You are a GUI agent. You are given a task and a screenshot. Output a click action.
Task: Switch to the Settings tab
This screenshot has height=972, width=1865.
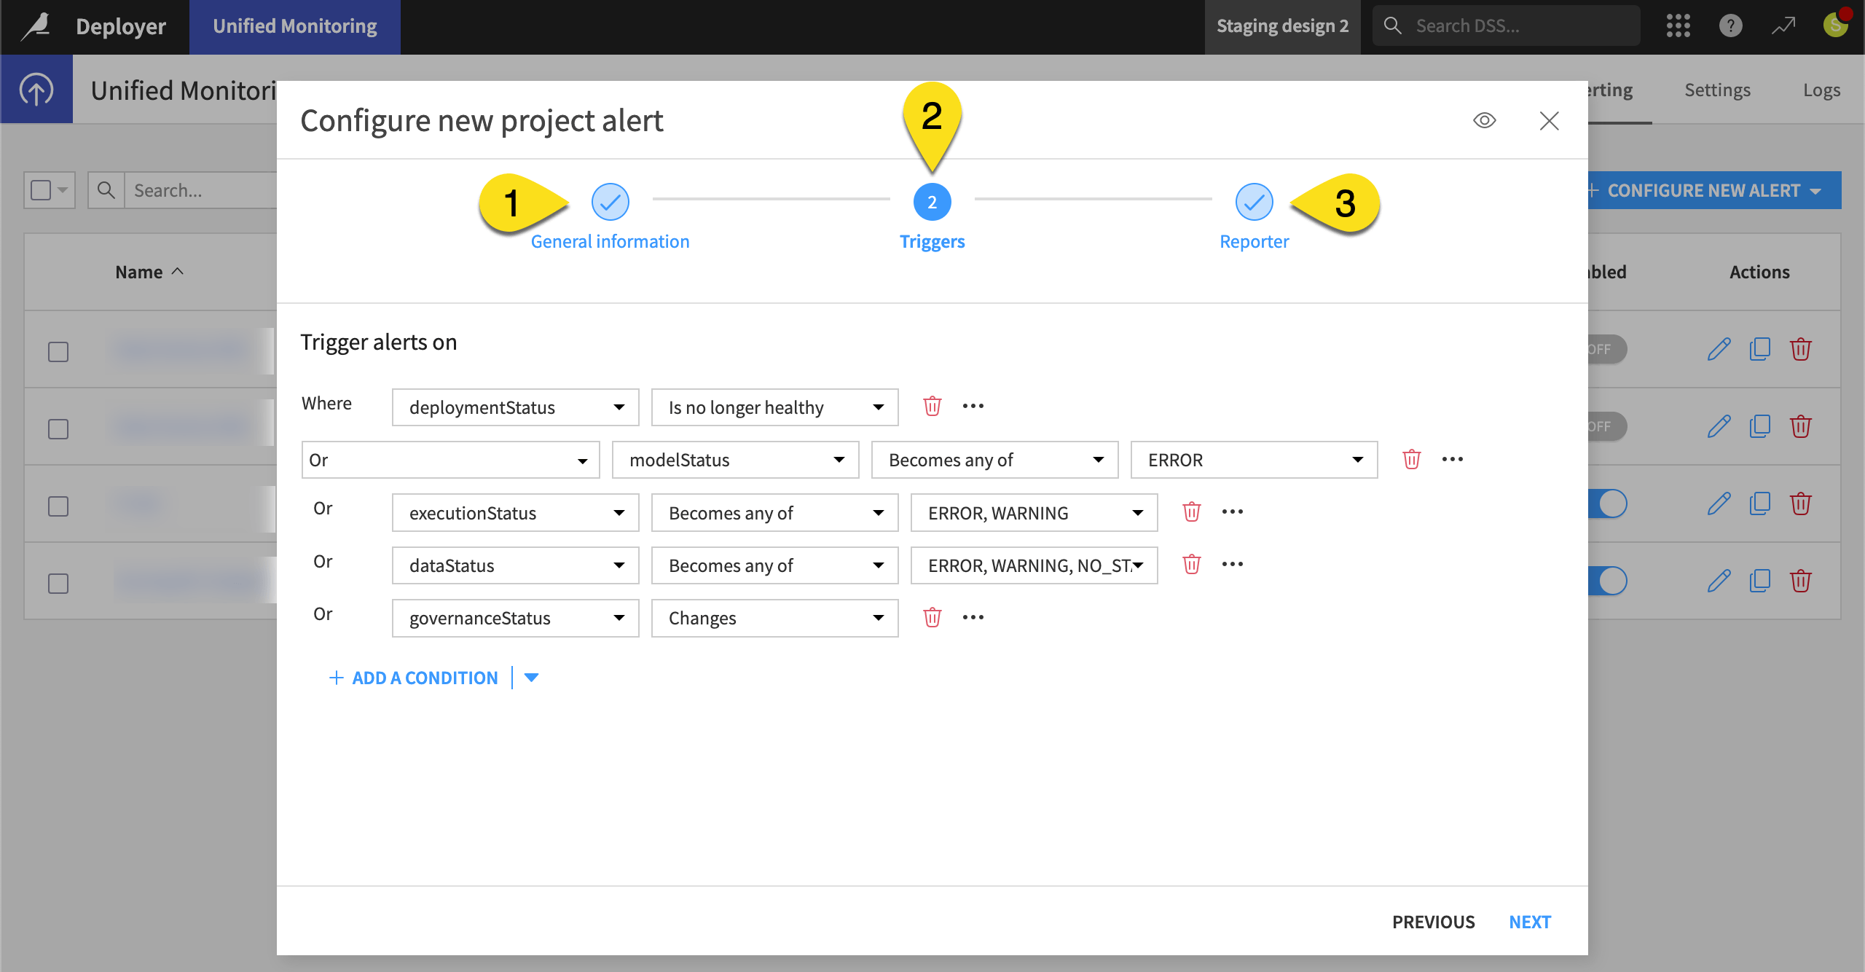[x=1717, y=89]
